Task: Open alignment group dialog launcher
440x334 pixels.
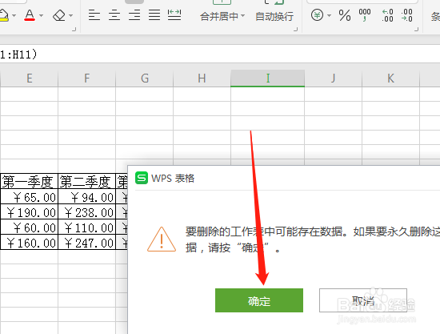Action: (295, 29)
